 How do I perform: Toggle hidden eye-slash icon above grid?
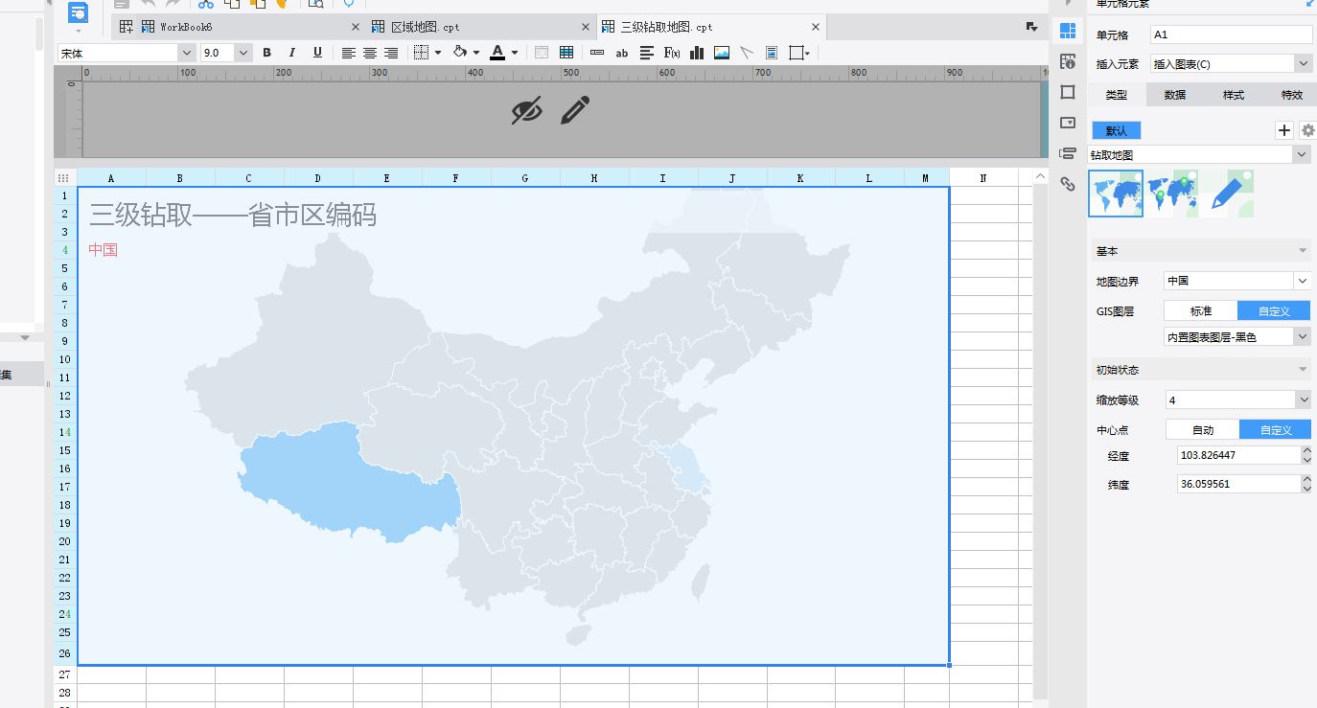(526, 111)
